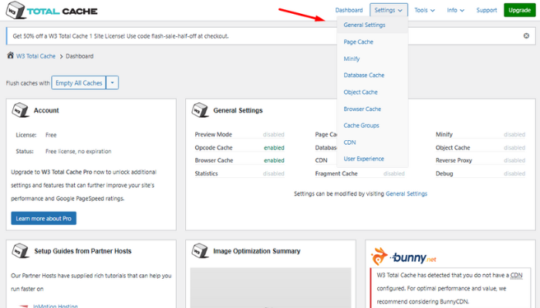The width and height of the screenshot is (540, 308).
Task: Click the Account panel cube icon
Action: point(21,110)
